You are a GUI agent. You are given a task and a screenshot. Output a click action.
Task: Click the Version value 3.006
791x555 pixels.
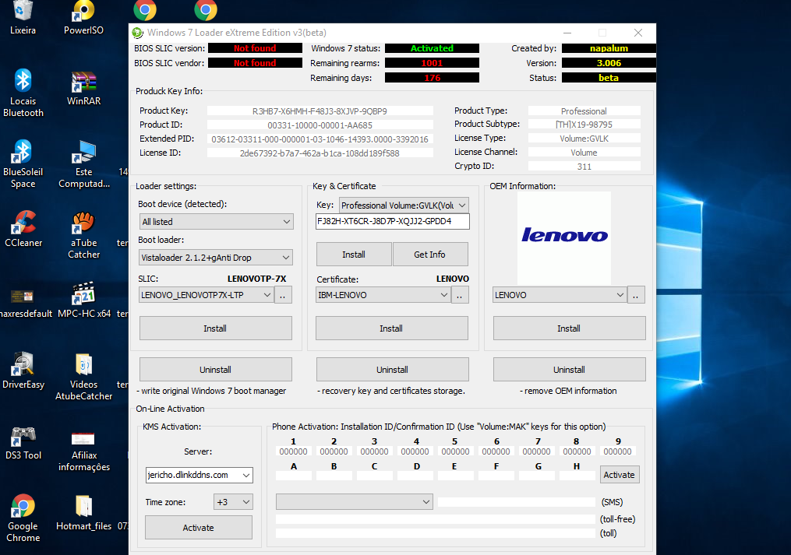click(609, 63)
